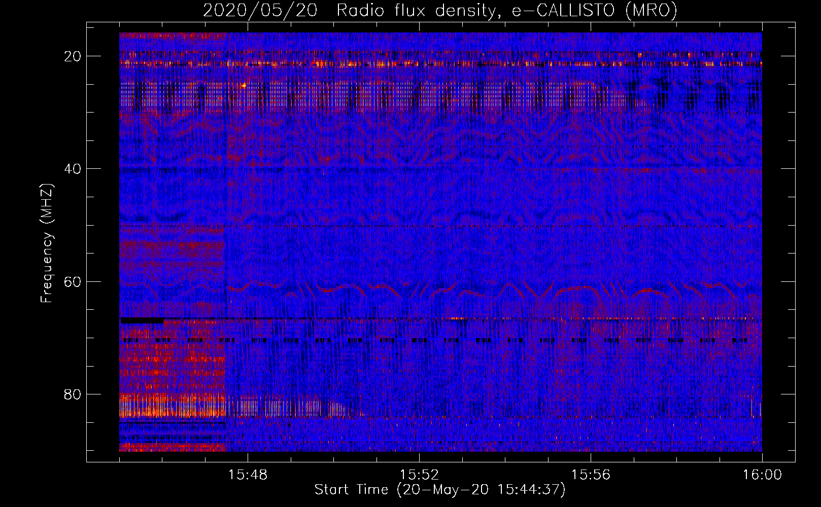Click the 80 frequency tick label
The width and height of the screenshot is (821, 507).
tap(73, 394)
